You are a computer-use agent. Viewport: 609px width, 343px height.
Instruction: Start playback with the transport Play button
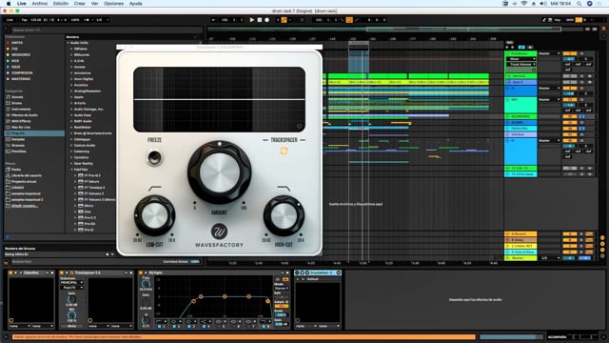(251, 20)
